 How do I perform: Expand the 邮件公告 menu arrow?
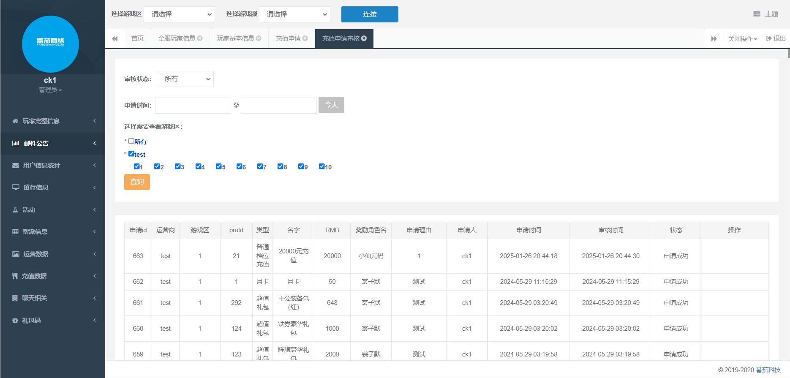click(95, 143)
